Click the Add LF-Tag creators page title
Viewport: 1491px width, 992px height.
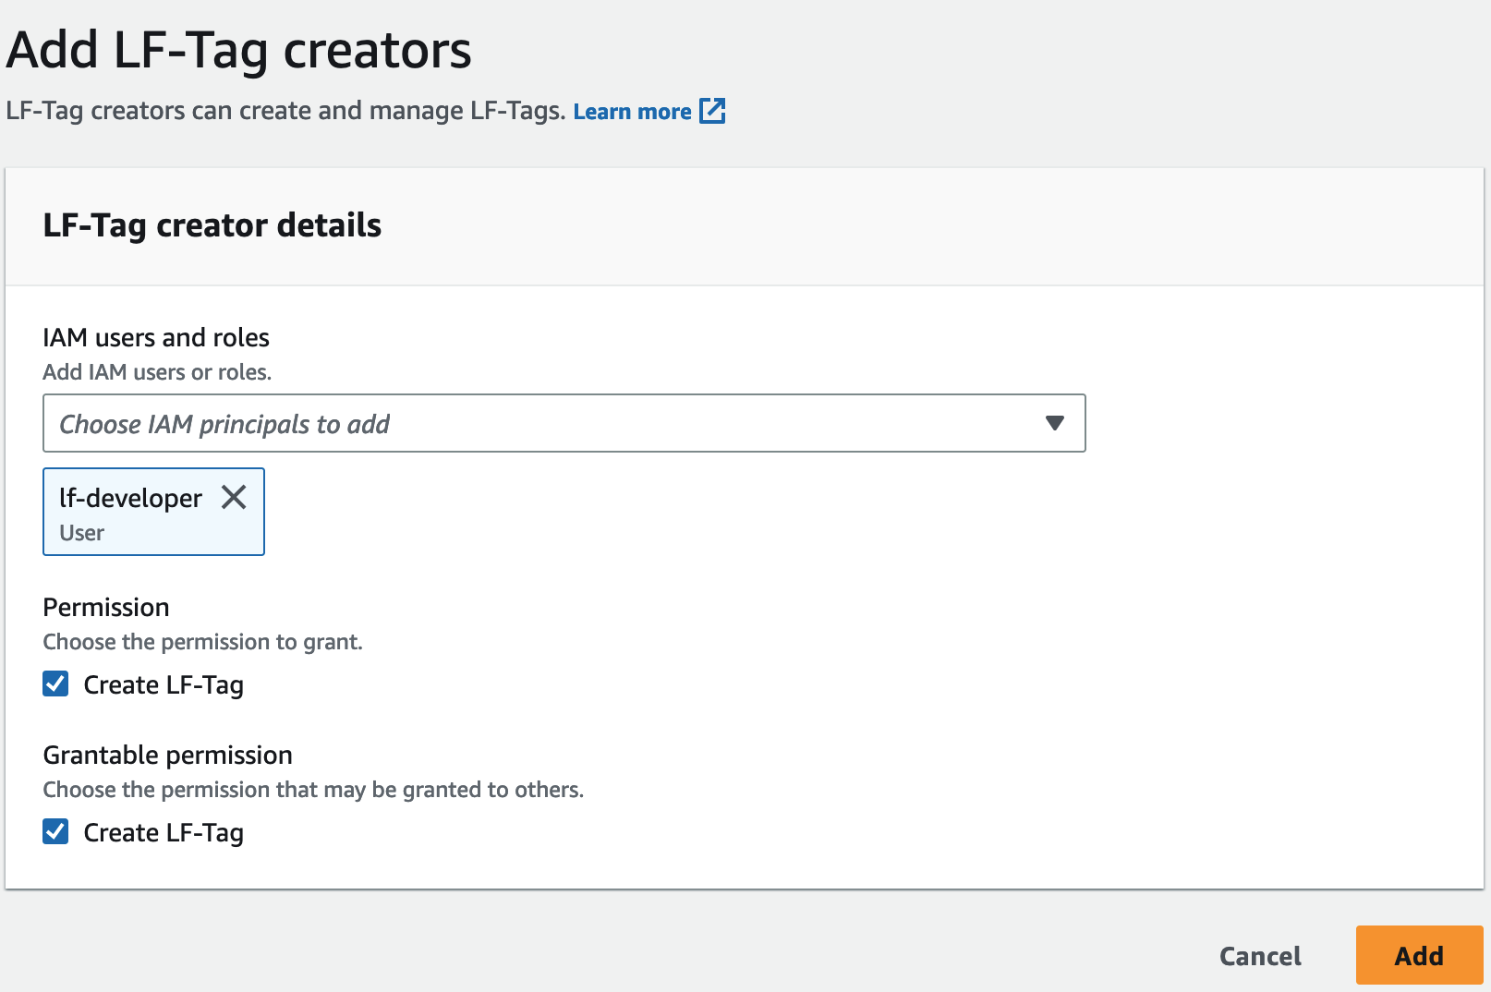point(237,51)
